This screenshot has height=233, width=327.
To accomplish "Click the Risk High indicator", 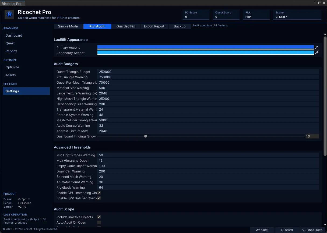I will tap(256, 15).
